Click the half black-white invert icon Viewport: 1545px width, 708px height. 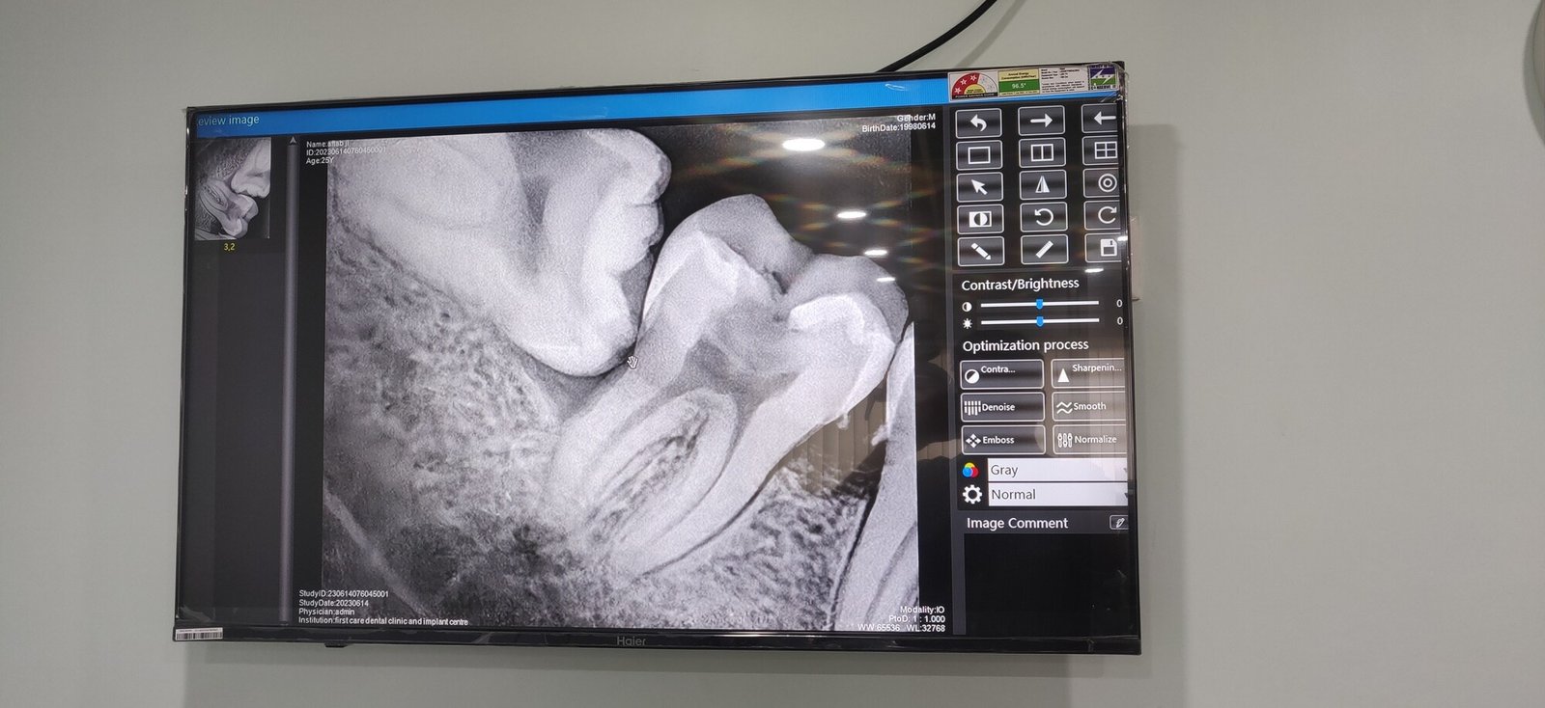click(980, 219)
